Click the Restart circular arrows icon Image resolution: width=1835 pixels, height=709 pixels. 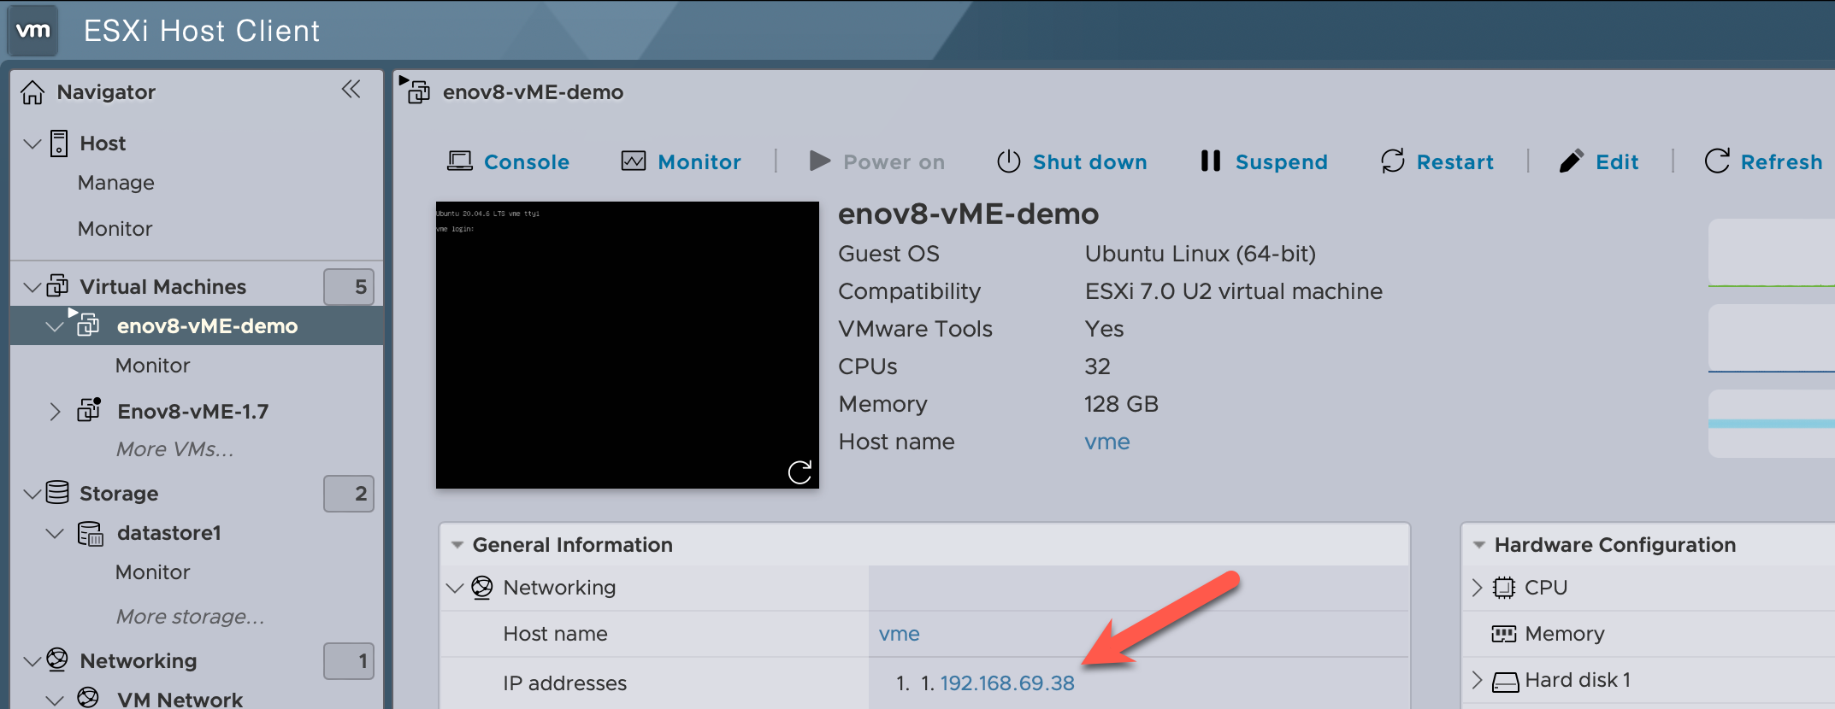tap(1393, 161)
